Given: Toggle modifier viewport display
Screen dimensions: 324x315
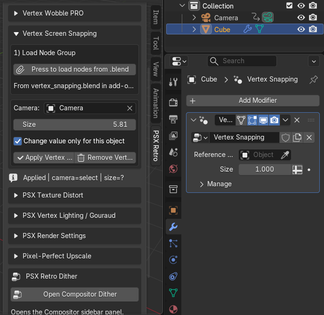Looking at the screenshot, I should tap(263, 120).
